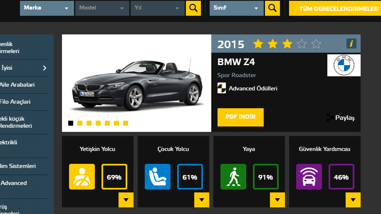
Task: Click the Advanced Ödülleri badge icon
Action: pyautogui.click(x=222, y=88)
